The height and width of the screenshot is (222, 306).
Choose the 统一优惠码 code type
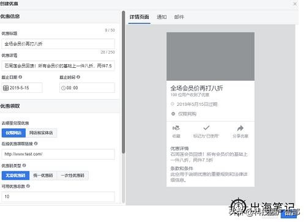coord(43,176)
